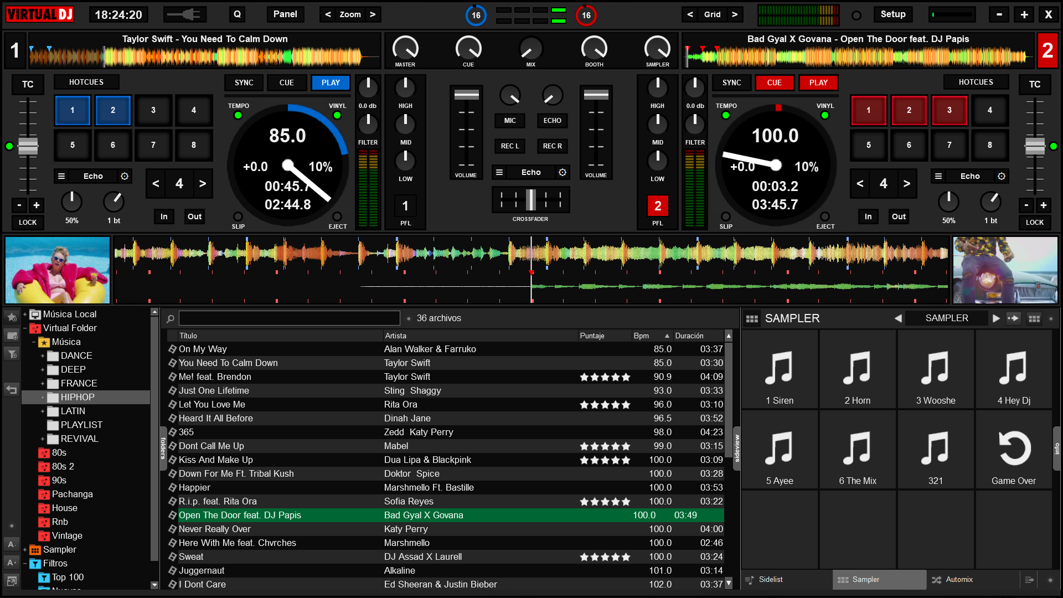Screen dimensions: 1063x598
Task: Expand the Sampler folder in browser tree
Action: pos(25,550)
